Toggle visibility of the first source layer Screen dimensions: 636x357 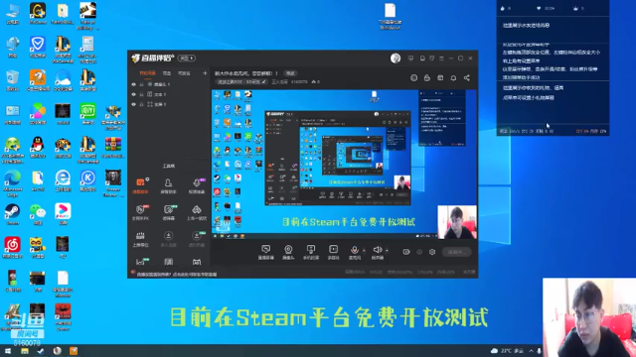pyautogui.click(x=133, y=84)
